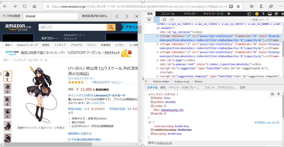Open the イベント tab in the side pane
The image size is (284, 147).
[174, 87]
